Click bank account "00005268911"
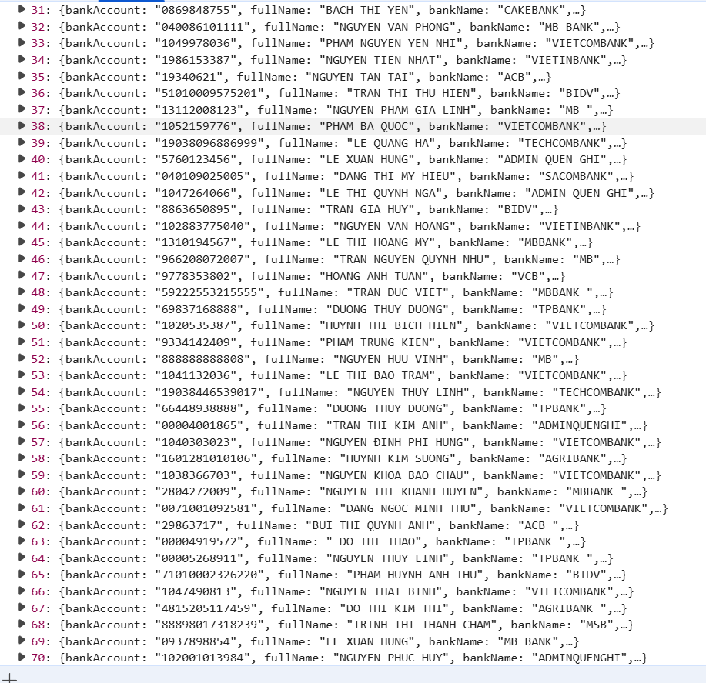Image resolution: width=706 pixels, height=683 pixels. click(x=199, y=558)
